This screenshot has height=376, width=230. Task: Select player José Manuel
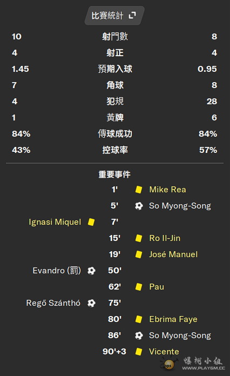(173, 254)
